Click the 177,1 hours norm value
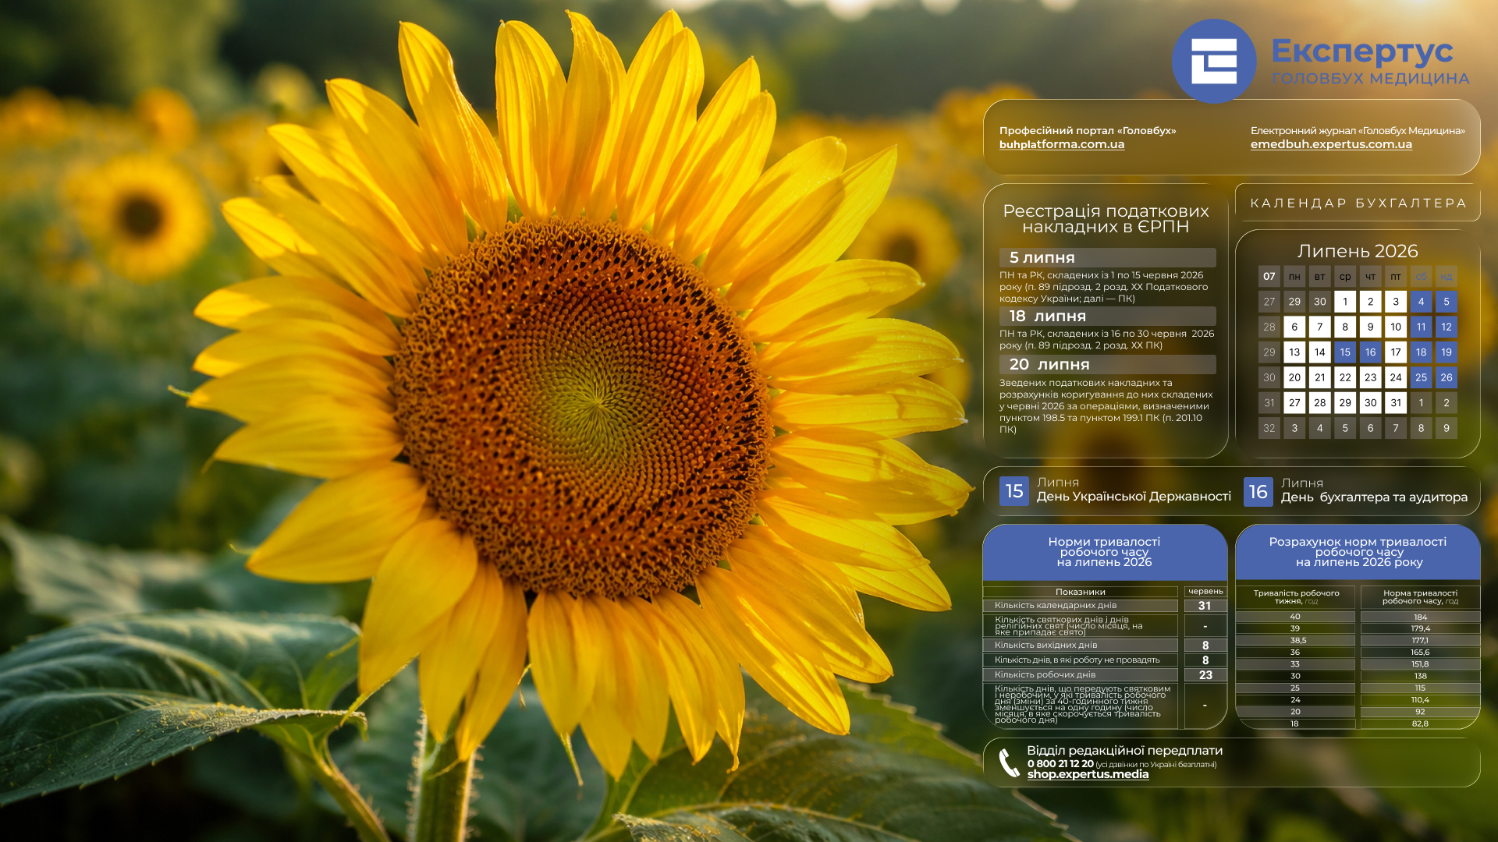The width and height of the screenshot is (1498, 842). pyautogui.click(x=1420, y=641)
